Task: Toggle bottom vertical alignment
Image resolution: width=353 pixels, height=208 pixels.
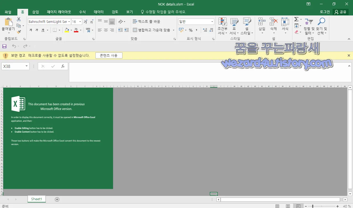Action: (112, 22)
